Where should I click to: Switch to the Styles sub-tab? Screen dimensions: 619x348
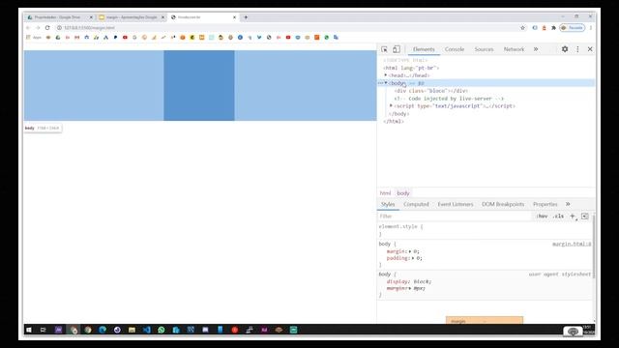click(x=388, y=204)
